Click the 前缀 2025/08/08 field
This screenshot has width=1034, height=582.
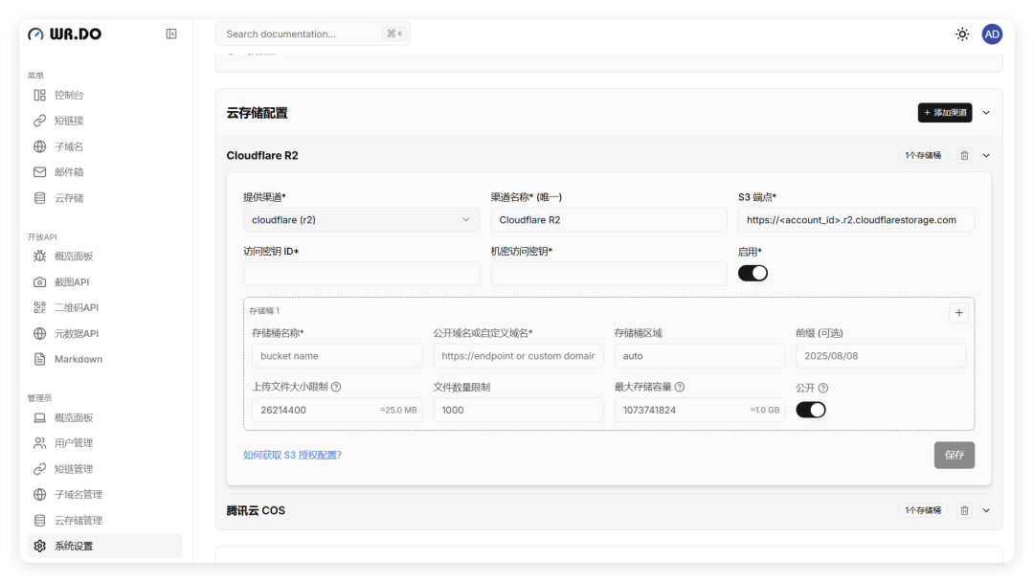[x=881, y=356]
